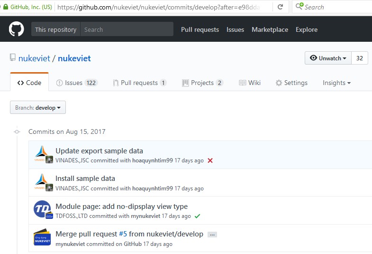Switch to the Issues tab with 122
372x254 pixels.
(x=77, y=83)
